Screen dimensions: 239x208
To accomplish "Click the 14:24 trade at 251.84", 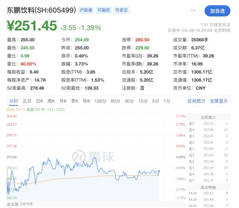I will 208,206.
